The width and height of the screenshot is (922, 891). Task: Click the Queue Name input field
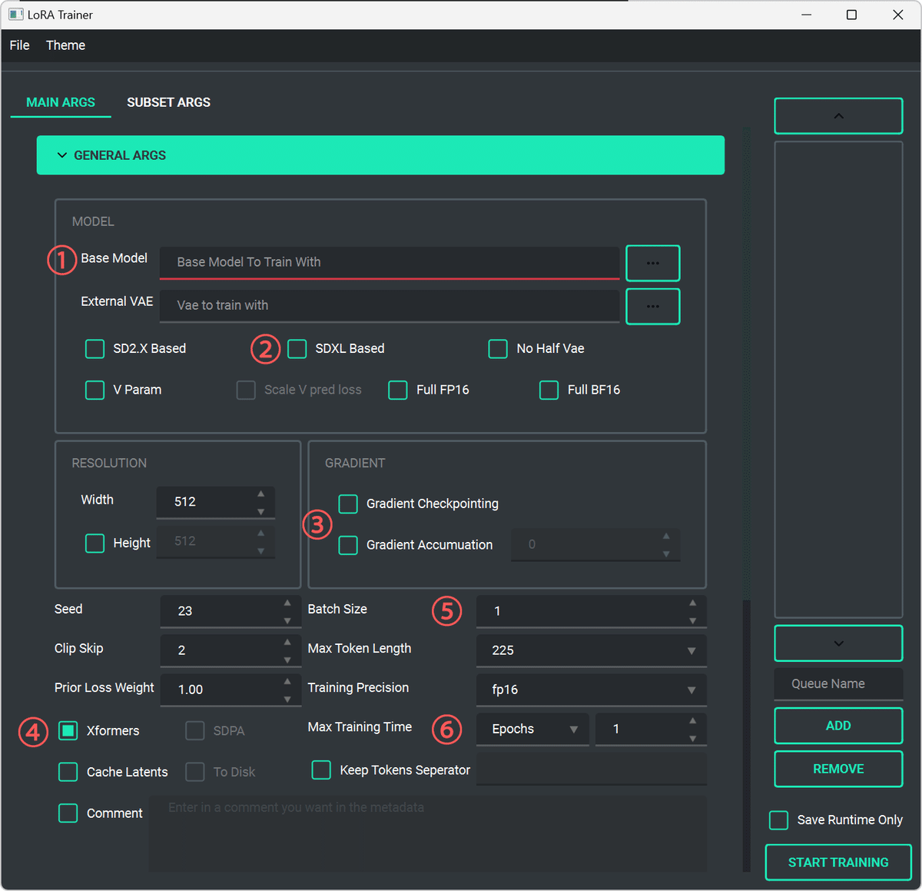click(x=837, y=683)
